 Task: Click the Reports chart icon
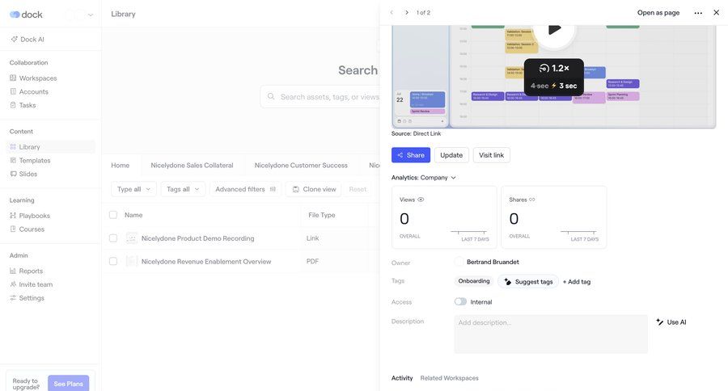click(13, 271)
